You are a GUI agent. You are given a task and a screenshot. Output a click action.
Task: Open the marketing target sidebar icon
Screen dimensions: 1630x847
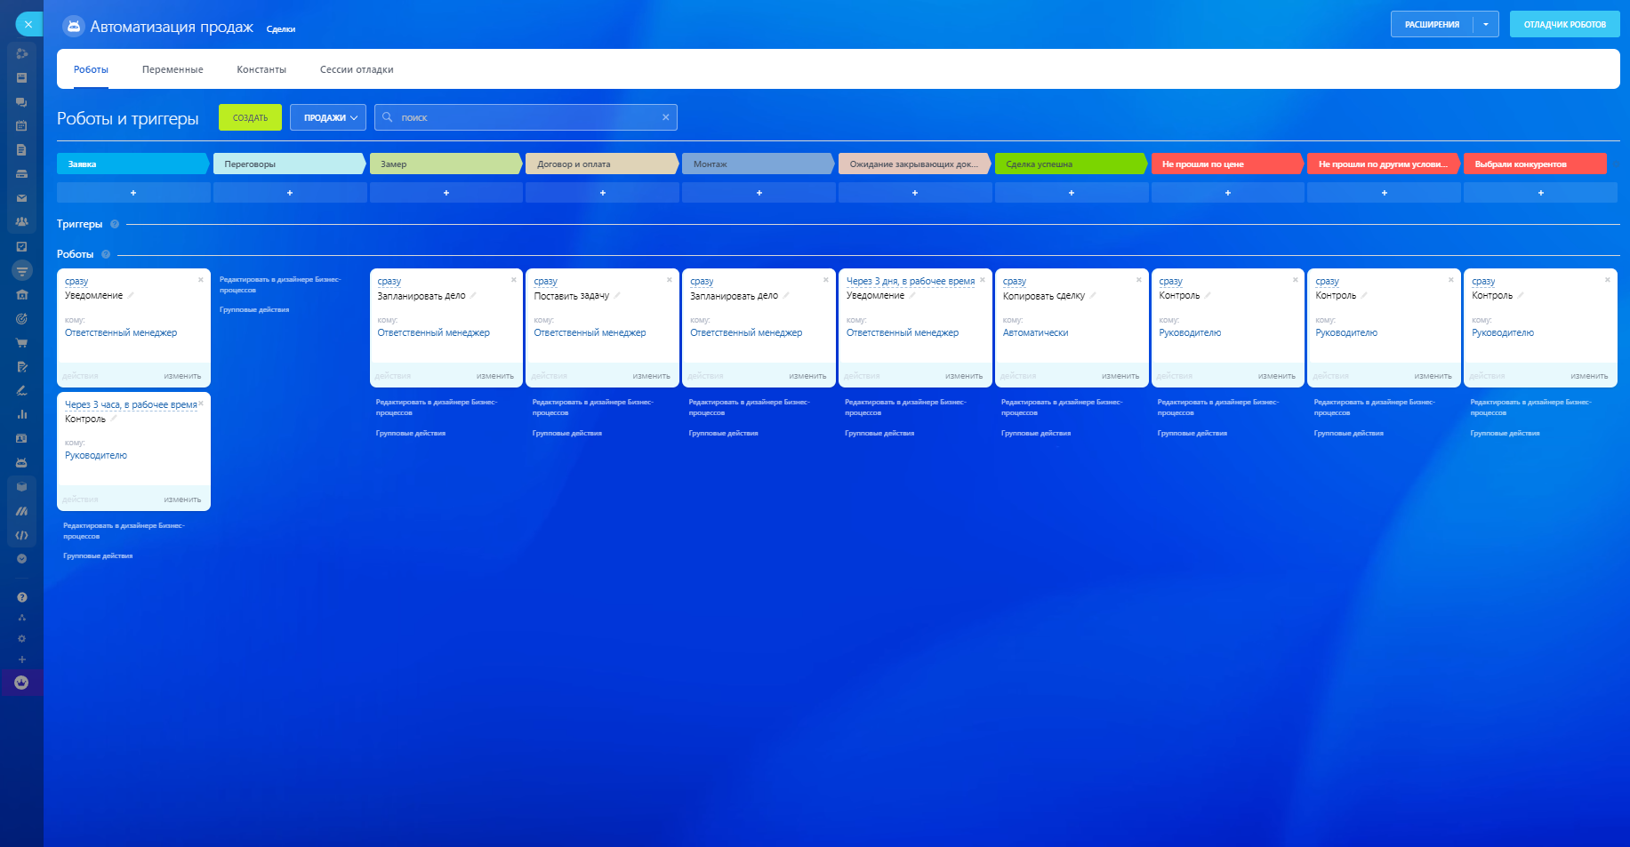[x=22, y=319]
